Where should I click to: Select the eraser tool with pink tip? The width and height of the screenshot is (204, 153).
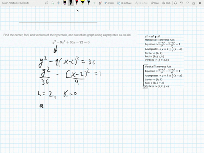[65, 3]
